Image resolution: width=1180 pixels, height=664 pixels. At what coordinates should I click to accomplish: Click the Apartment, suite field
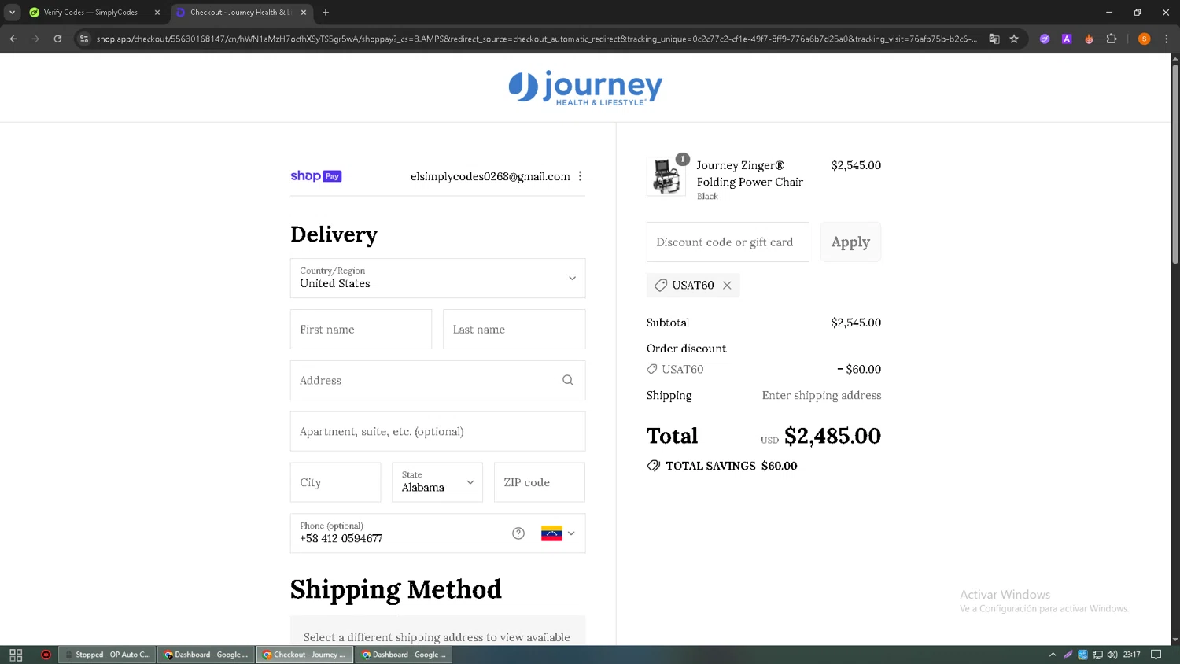(437, 432)
